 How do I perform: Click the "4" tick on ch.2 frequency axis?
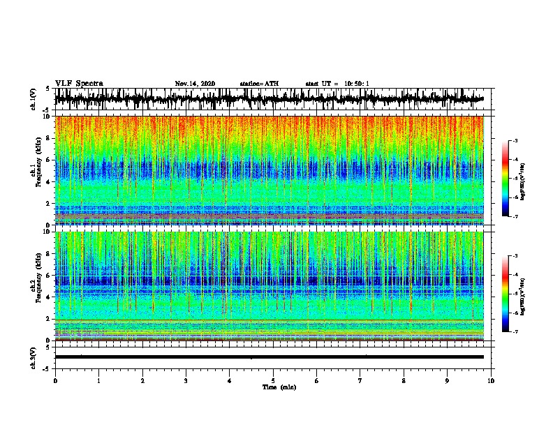point(49,297)
